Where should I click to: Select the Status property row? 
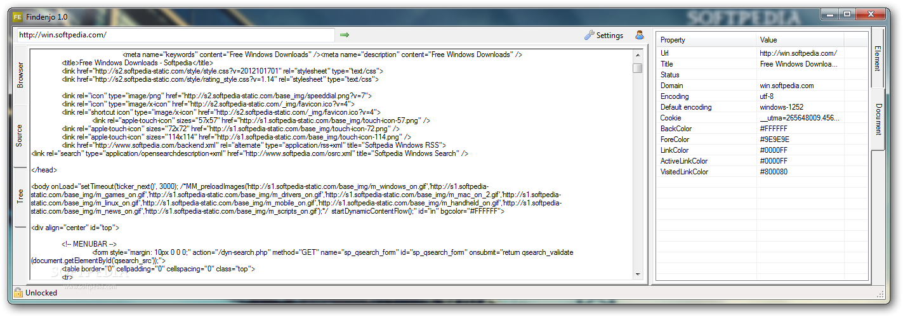[762, 75]
